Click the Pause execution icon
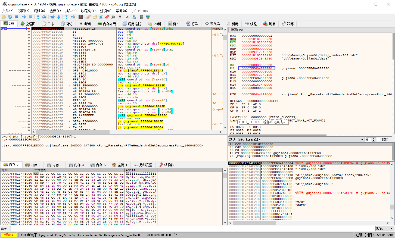This screenshot has width=395, height=238. coord(30,17)
